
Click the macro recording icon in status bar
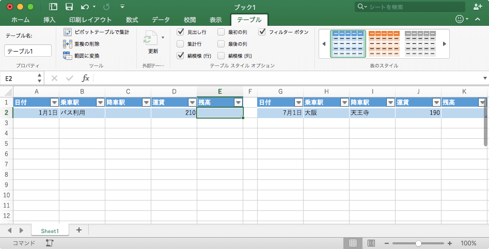tap(50, 243)
